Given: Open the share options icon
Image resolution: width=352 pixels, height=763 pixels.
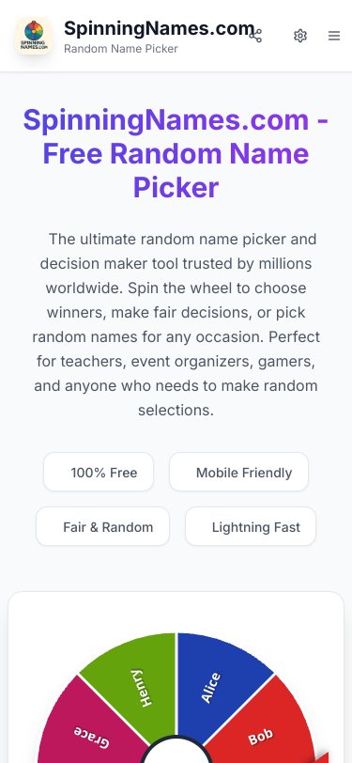Looking at the screenshot, I should (x=255, y=36).
